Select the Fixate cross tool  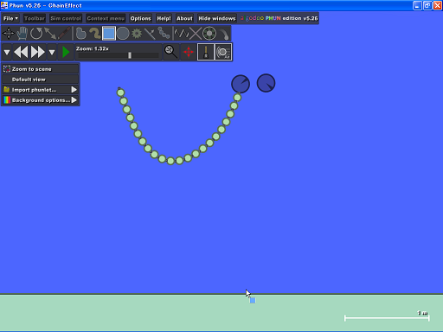point(196,34)
